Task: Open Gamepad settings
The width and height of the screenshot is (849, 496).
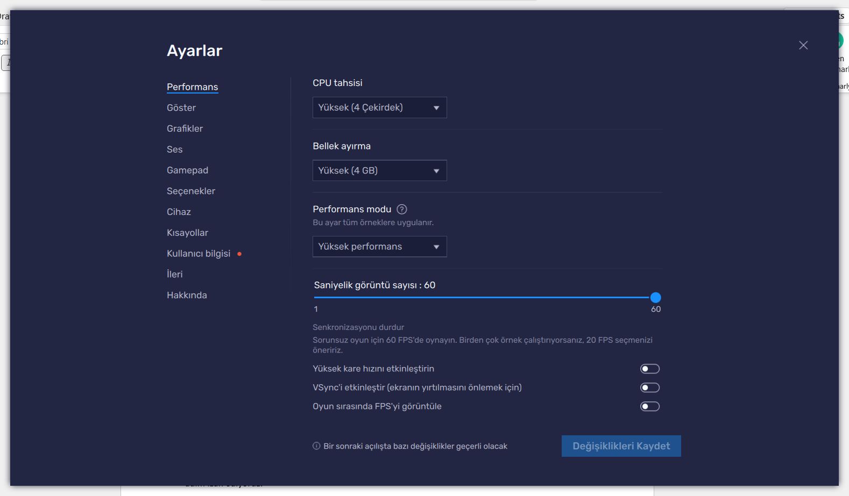Action: (x=187, y=170)
